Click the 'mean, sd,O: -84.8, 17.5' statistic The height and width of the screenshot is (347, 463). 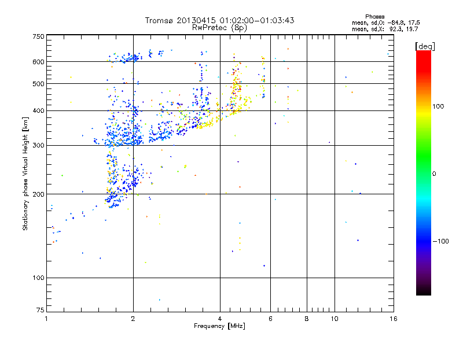click(385, 23)
